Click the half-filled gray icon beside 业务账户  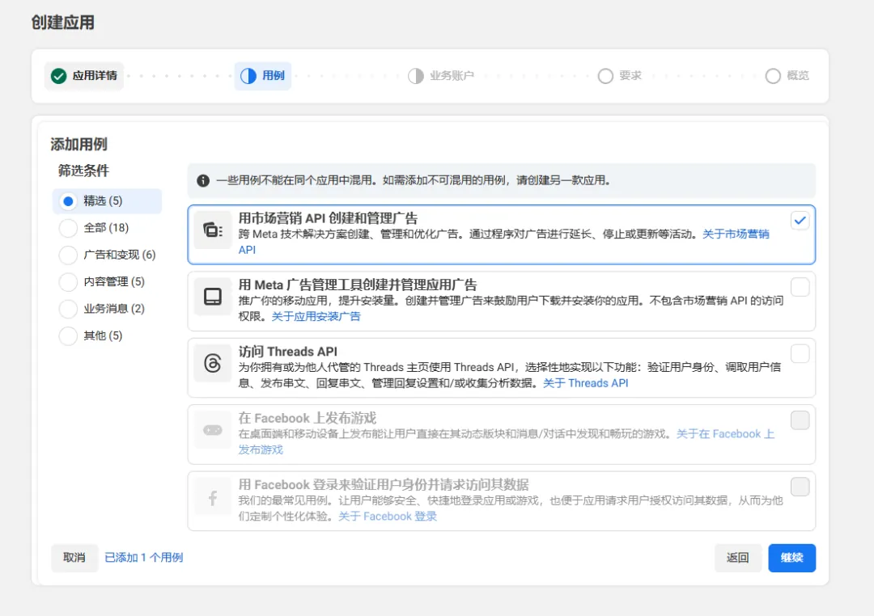[x=416, y=76]
